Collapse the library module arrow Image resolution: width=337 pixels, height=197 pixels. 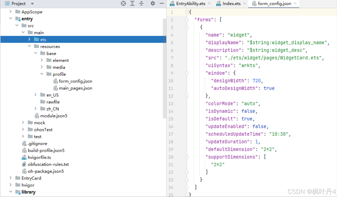(x=11, y=192)
